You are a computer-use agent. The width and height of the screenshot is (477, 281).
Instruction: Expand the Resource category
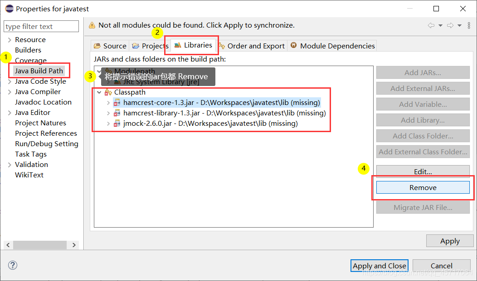coord(10,40)
